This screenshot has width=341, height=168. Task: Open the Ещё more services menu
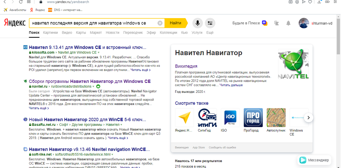210,33
